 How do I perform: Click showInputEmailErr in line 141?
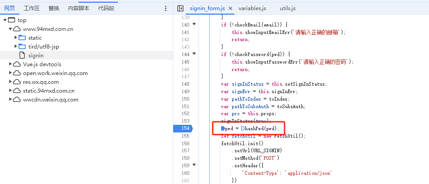pyautogui.click(x=268, y=32)
